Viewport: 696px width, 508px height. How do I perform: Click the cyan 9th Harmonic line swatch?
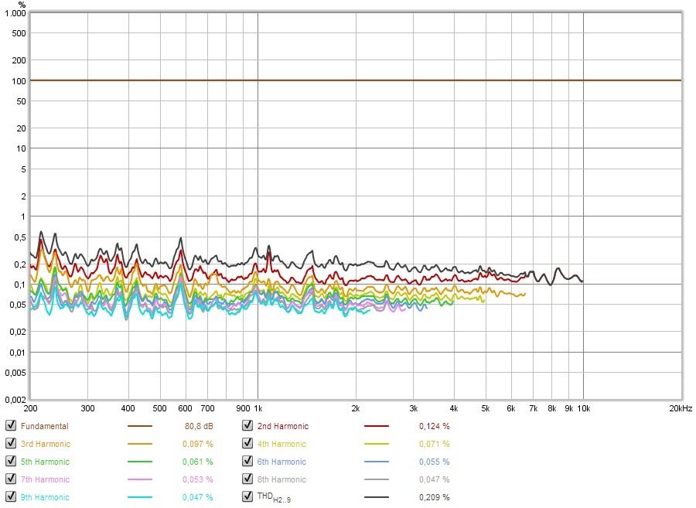[140, 497]
